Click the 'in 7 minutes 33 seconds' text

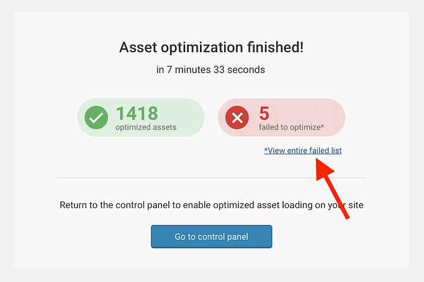(211, 69)
